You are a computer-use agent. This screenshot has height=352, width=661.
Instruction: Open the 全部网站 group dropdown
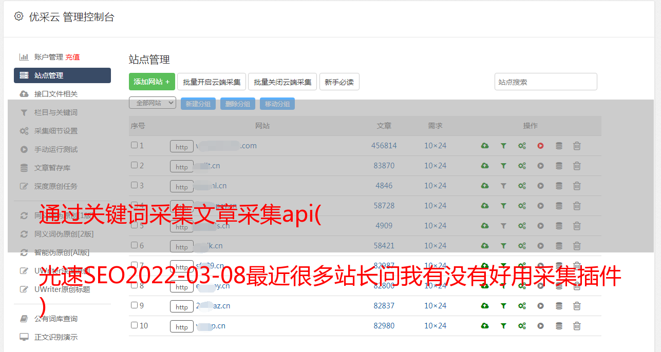click(x=153, y=103)
